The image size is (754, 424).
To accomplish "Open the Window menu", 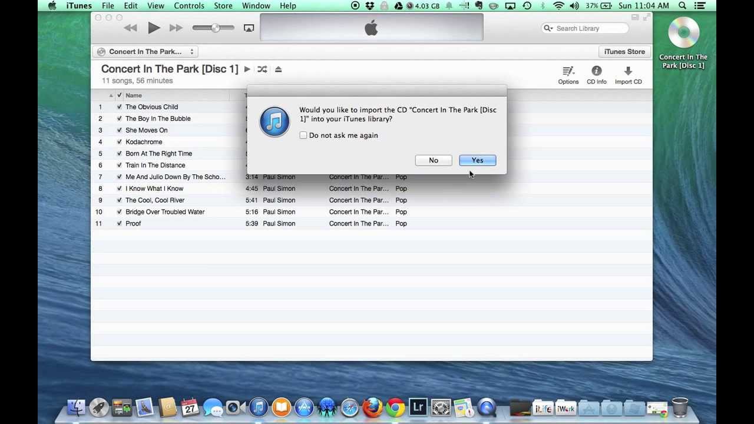I will (x=256, y=6).
